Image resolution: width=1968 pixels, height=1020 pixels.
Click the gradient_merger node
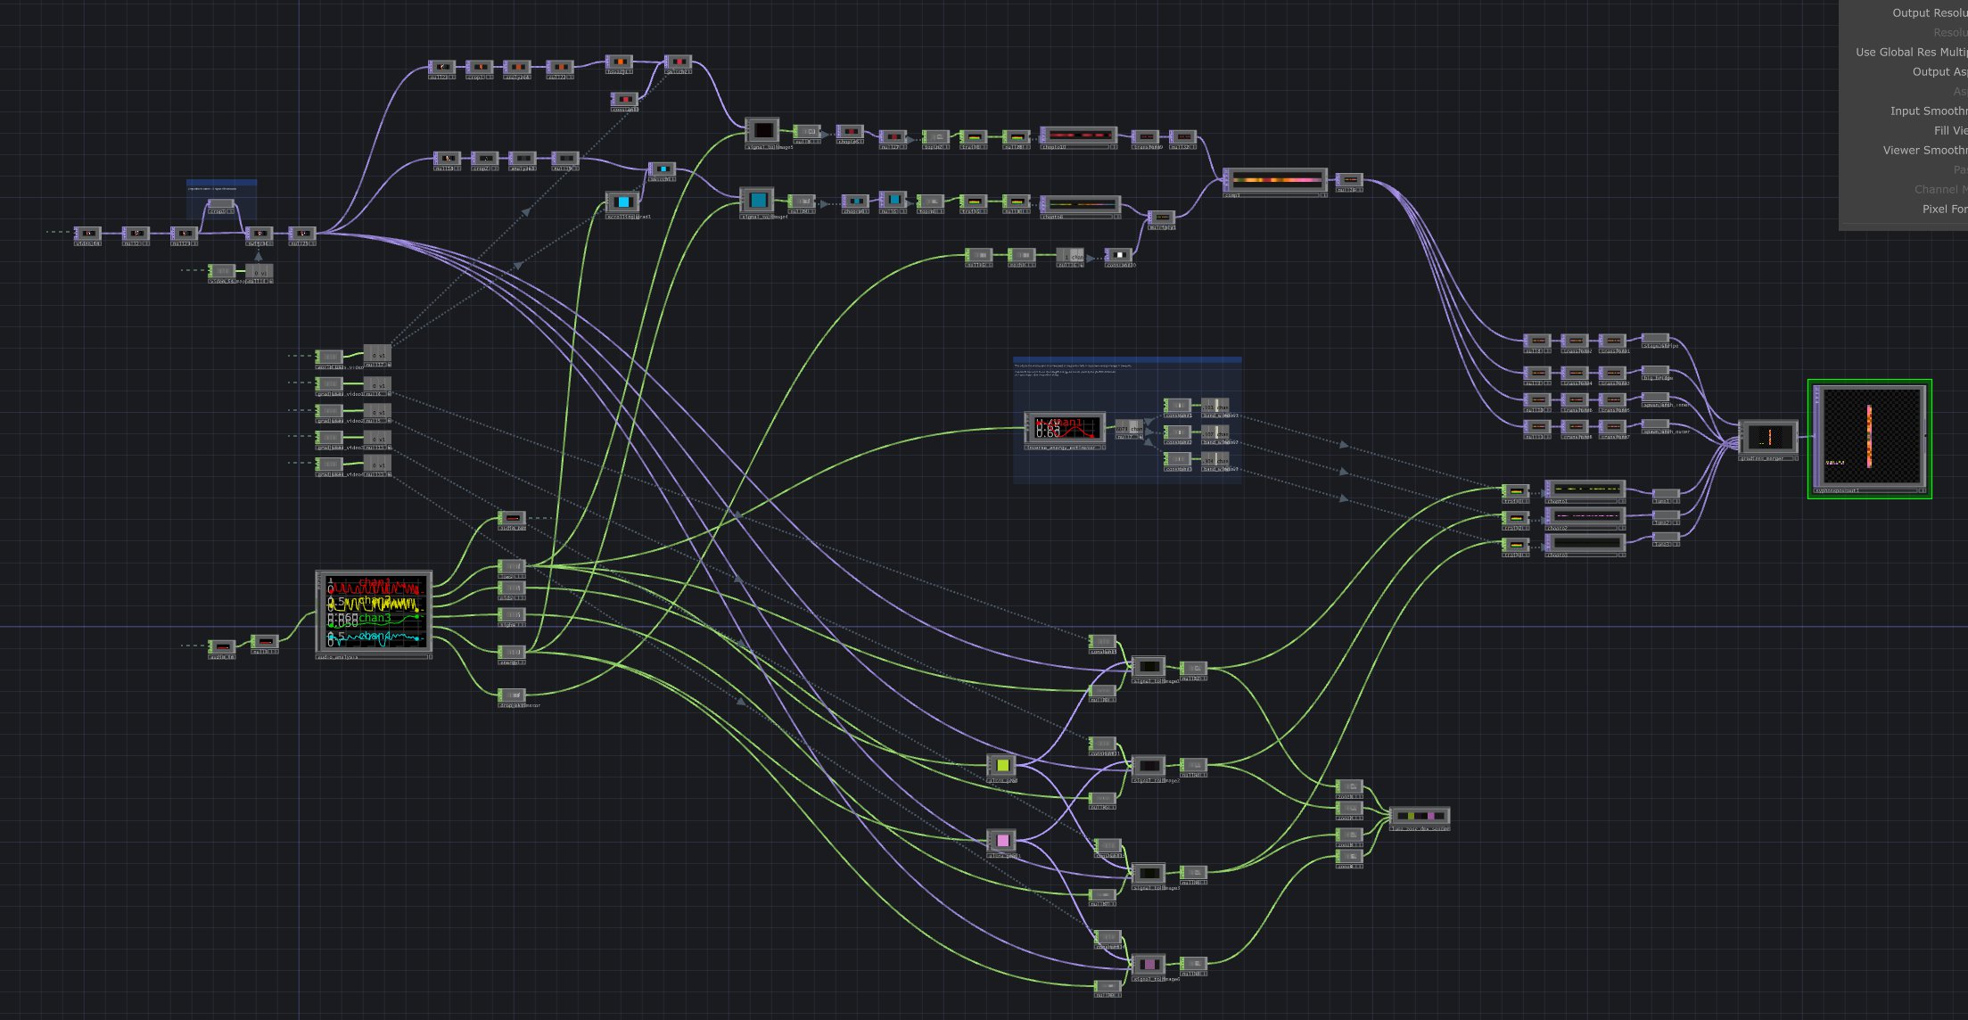tap(1768, 440)
